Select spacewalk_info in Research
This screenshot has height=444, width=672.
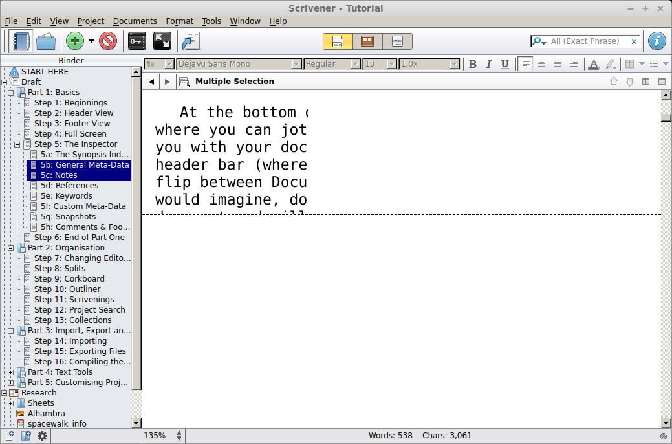(x=57, y=423)
